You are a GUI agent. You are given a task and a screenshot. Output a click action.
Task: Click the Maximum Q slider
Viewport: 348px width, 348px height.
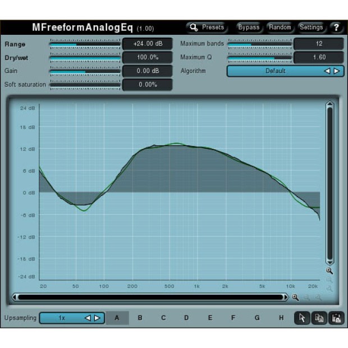260,58
